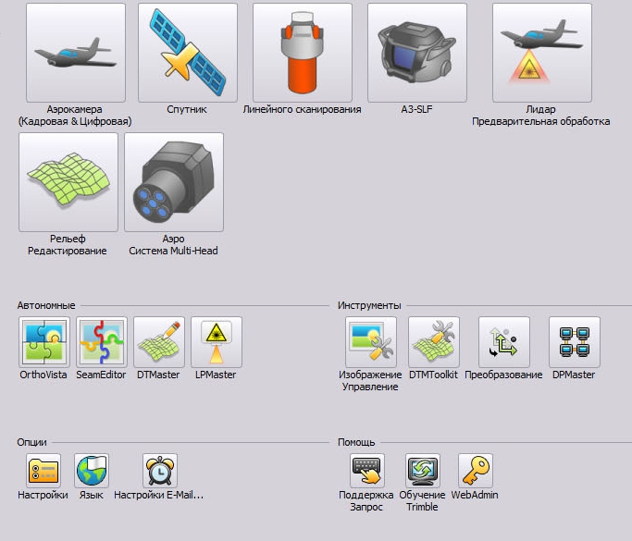Open the DTMToolkit instrument
Image resolution: width=632 pixels, height=541 pixels.
tap(434, 342)
